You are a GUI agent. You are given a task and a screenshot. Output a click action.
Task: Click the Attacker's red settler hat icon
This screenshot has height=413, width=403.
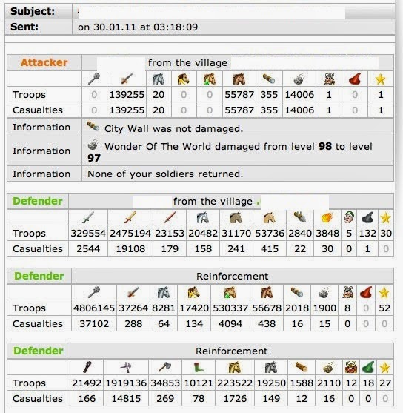coord(355,79)
